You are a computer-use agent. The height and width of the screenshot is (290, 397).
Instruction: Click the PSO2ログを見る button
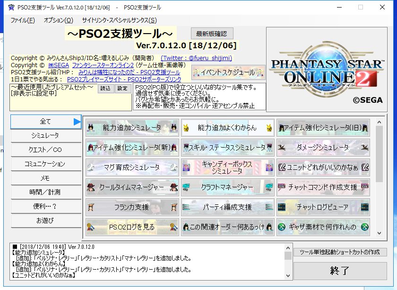[x=132, y=227]
